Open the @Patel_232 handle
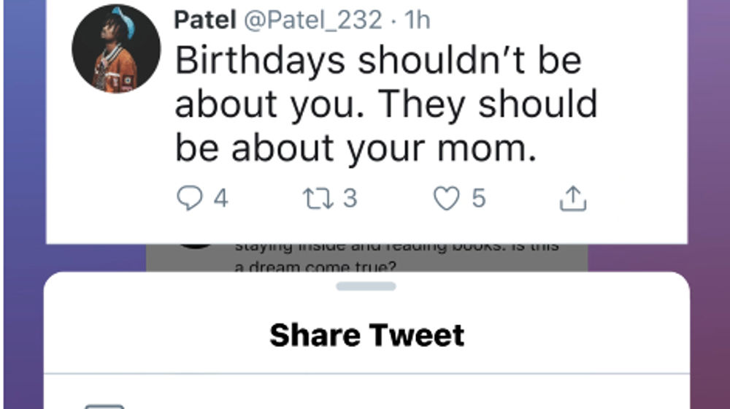 [312, 20]
